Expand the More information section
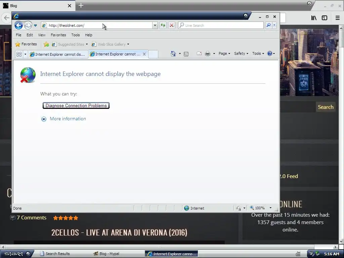The image size is (344, 258). [x=44, y=119]
